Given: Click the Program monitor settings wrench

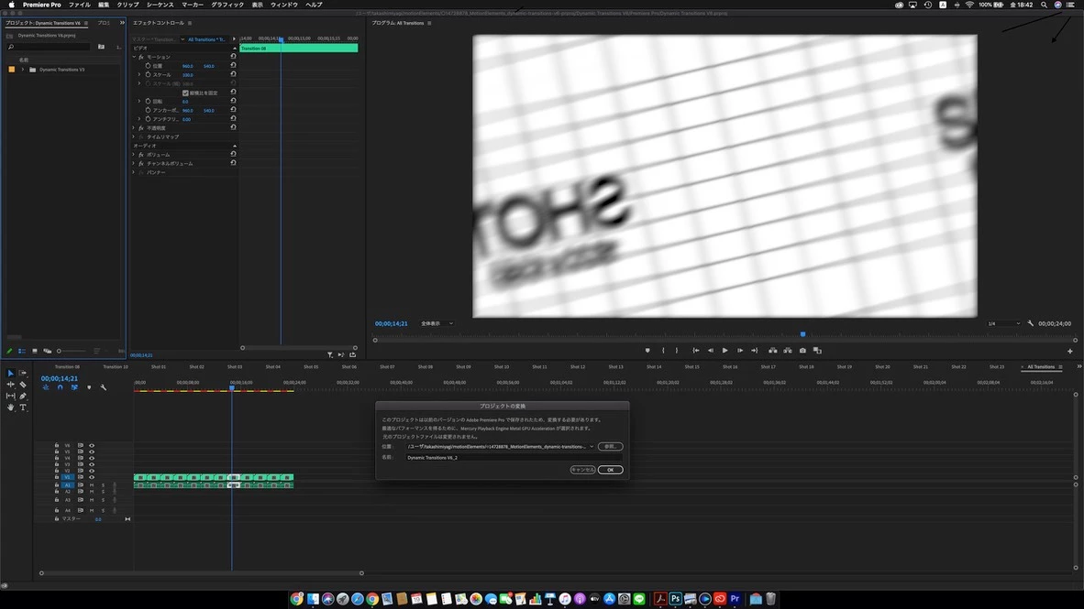Looking at the screenshot, I should tap(1030, 323).
